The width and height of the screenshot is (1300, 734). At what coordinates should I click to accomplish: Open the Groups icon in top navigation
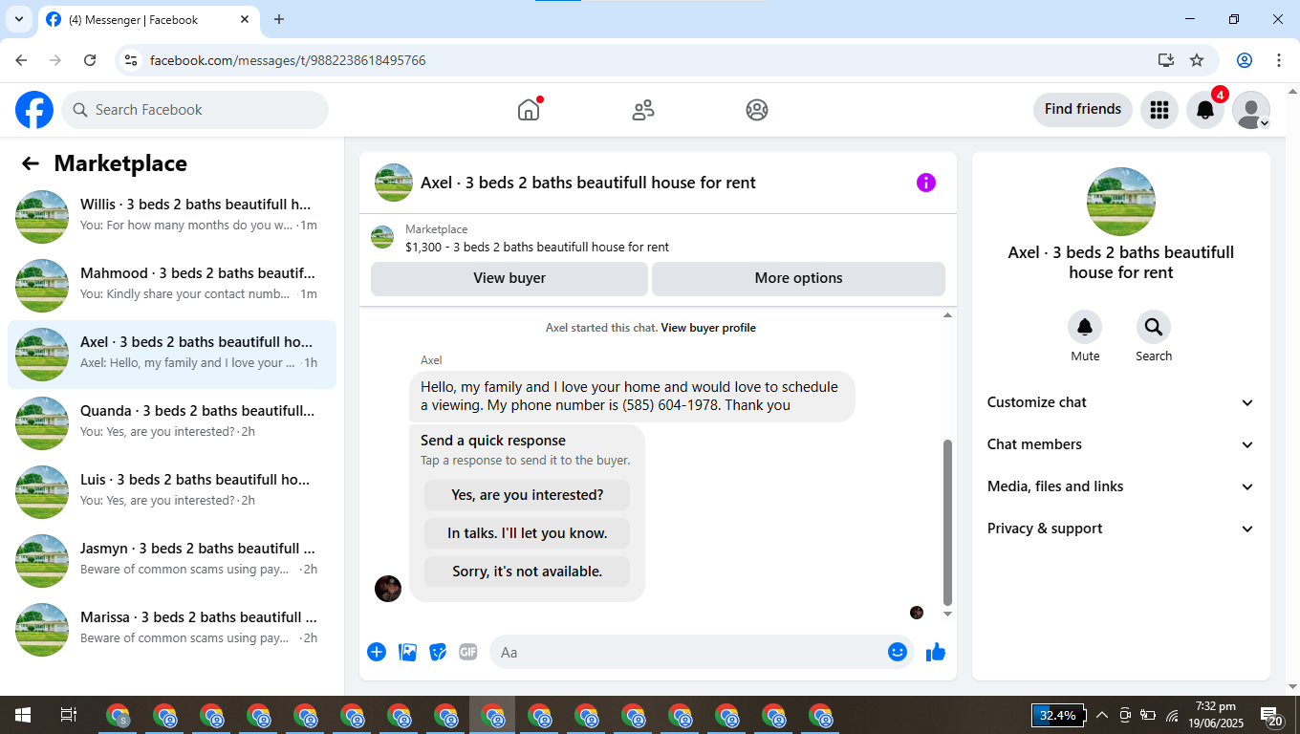pos(757,110)
